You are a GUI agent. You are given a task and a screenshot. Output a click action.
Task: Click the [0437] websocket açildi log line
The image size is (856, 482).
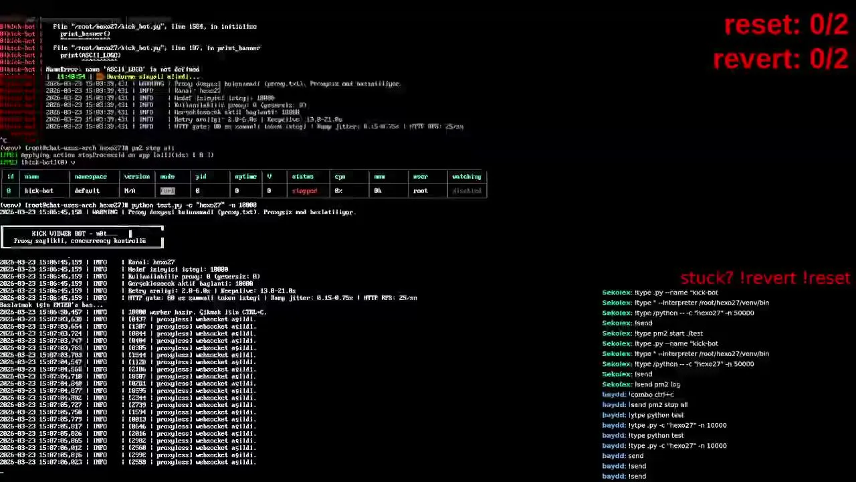(128, 319)
